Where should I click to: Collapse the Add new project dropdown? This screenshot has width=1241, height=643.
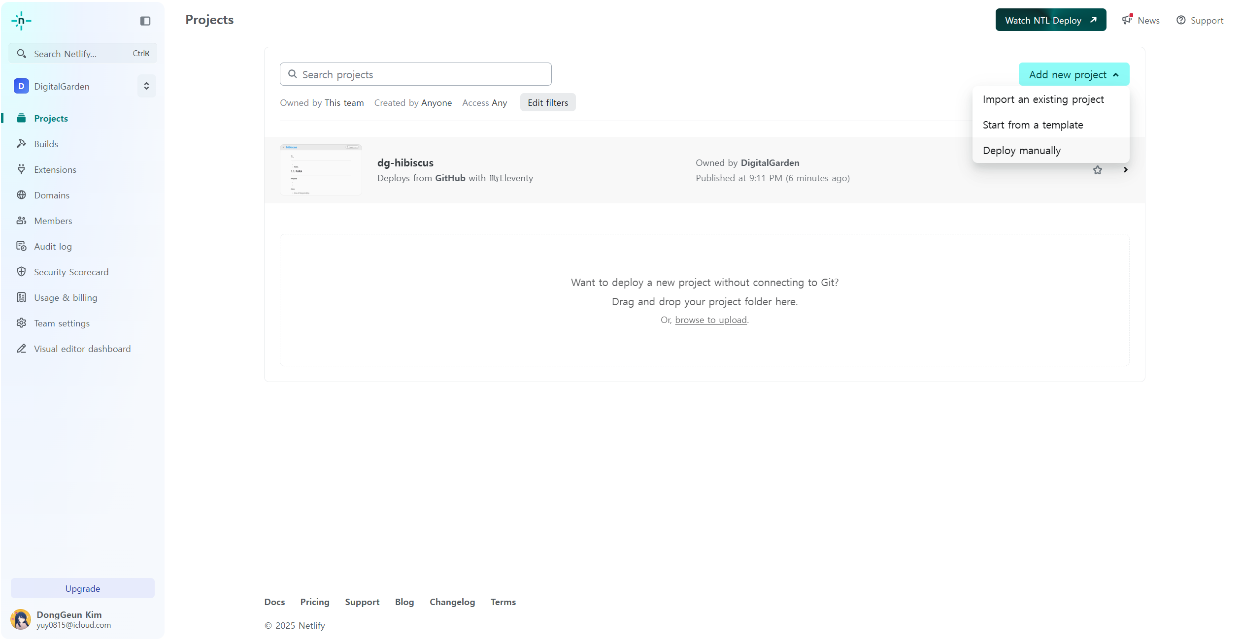(1073, 74)
